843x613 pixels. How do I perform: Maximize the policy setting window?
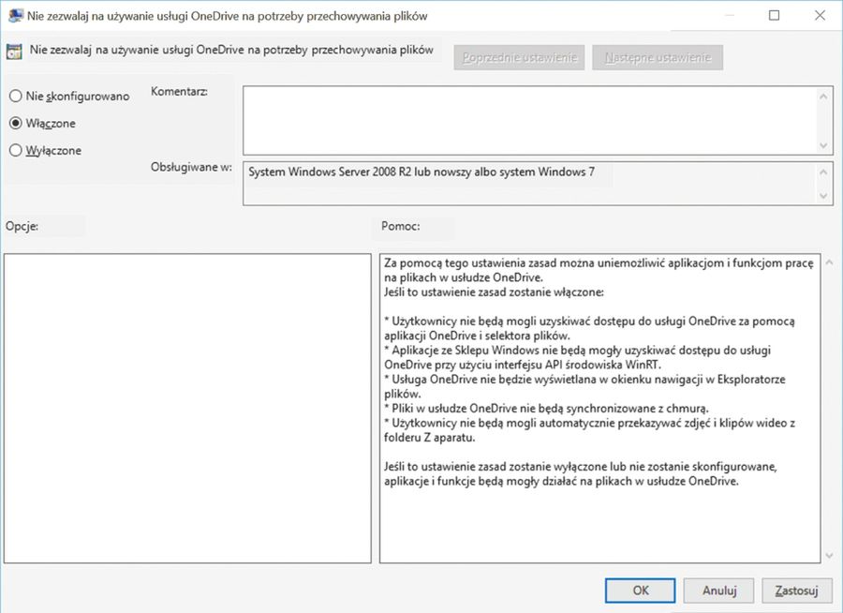tap(775, 15)
